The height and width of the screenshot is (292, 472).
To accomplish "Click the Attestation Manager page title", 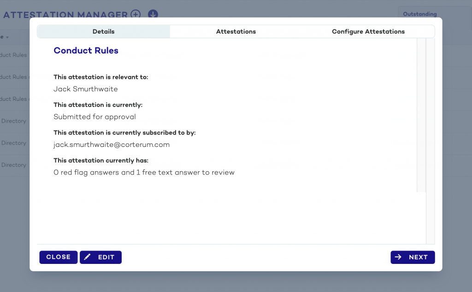I will tap(65, 14).
